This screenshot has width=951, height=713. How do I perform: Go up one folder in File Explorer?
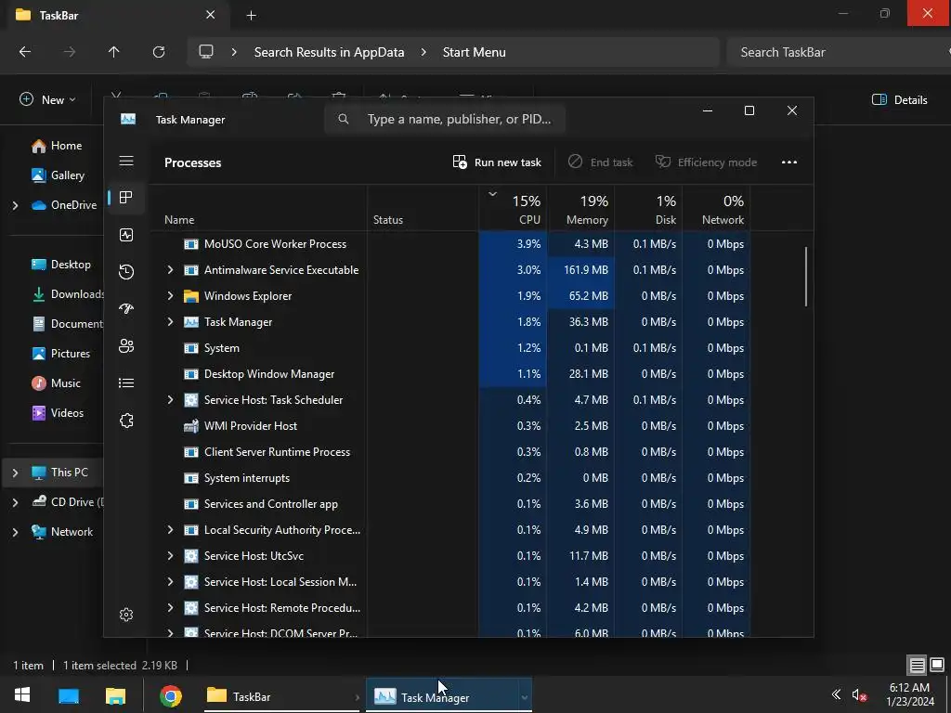coord(113,52)
